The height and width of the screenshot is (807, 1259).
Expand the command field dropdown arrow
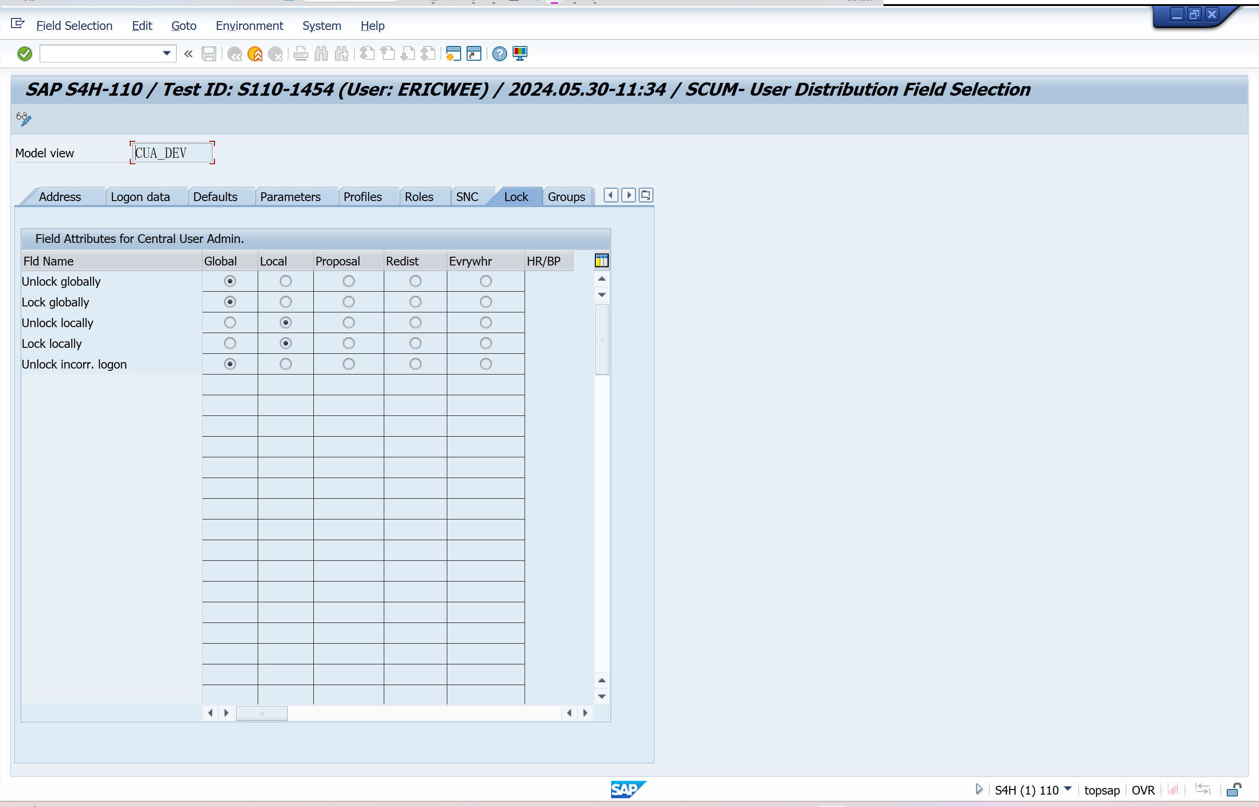coord(167,53)
